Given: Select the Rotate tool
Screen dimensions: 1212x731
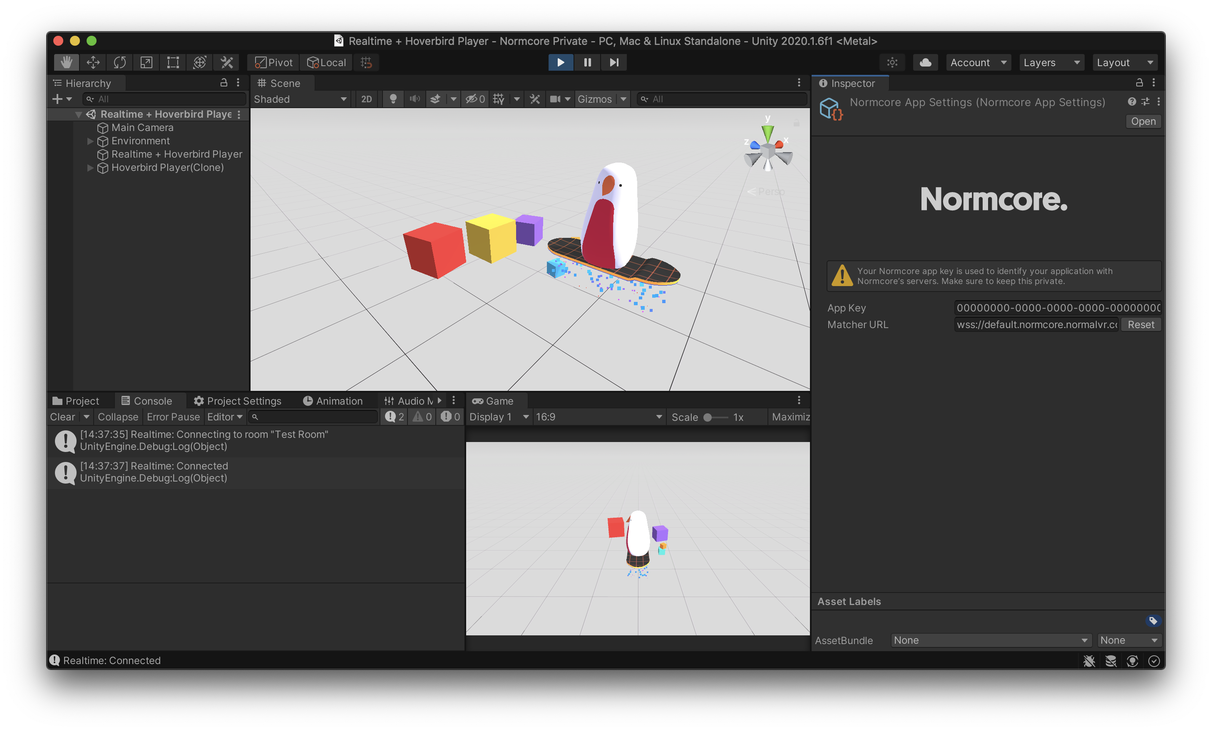Looking at the screenshot, I should [x=119, y=62].
